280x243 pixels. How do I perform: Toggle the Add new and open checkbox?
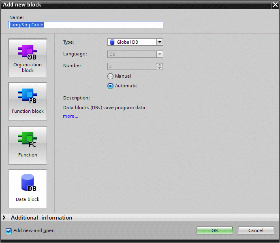click(x=9, y=231)
